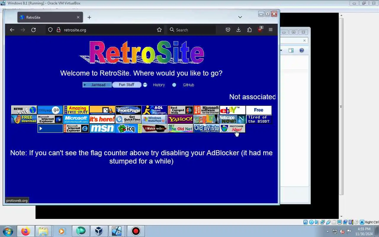Open Firefox from the taskbar
Image resolution: width=379 pixels, height=237 pixels.
(25, 231)
